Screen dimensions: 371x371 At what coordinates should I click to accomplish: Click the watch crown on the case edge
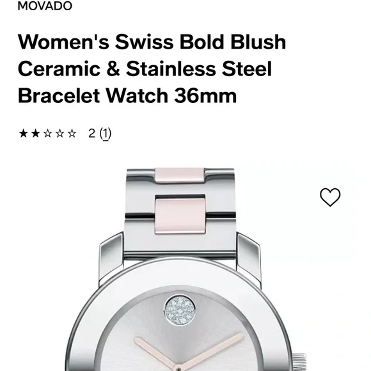[300, 362]
